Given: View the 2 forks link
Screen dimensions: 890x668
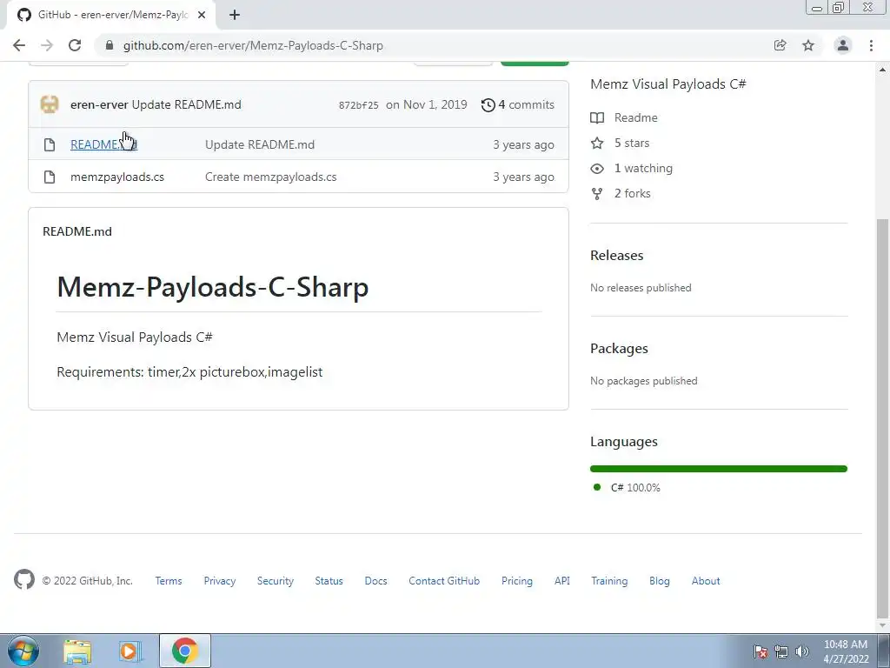Looking at the screenshot, I should pyautogui.click(x=633, y=193).
